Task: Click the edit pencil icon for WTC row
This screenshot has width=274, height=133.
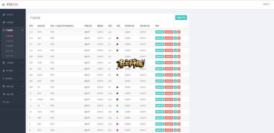Action: point(175,32)
